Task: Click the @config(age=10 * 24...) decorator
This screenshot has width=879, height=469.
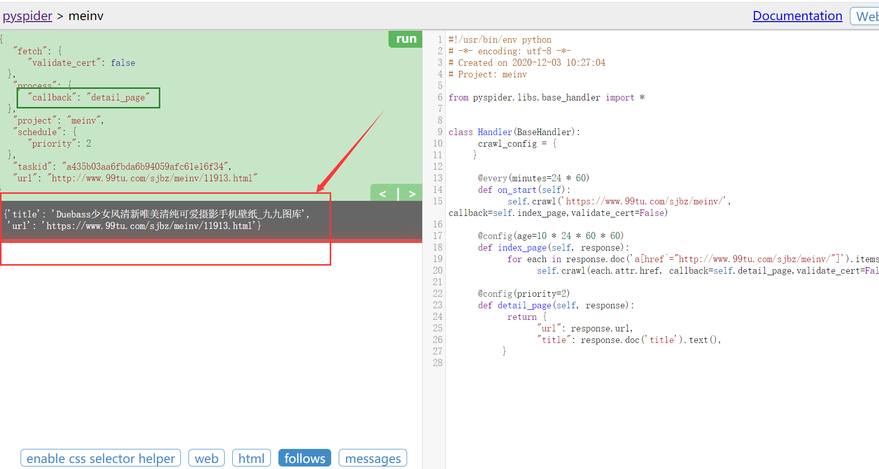Action: click(551, 236)
